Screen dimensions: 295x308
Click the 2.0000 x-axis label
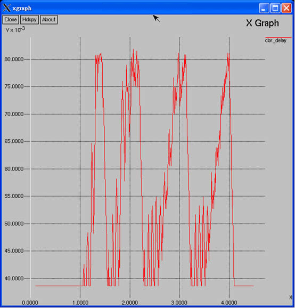130,303
